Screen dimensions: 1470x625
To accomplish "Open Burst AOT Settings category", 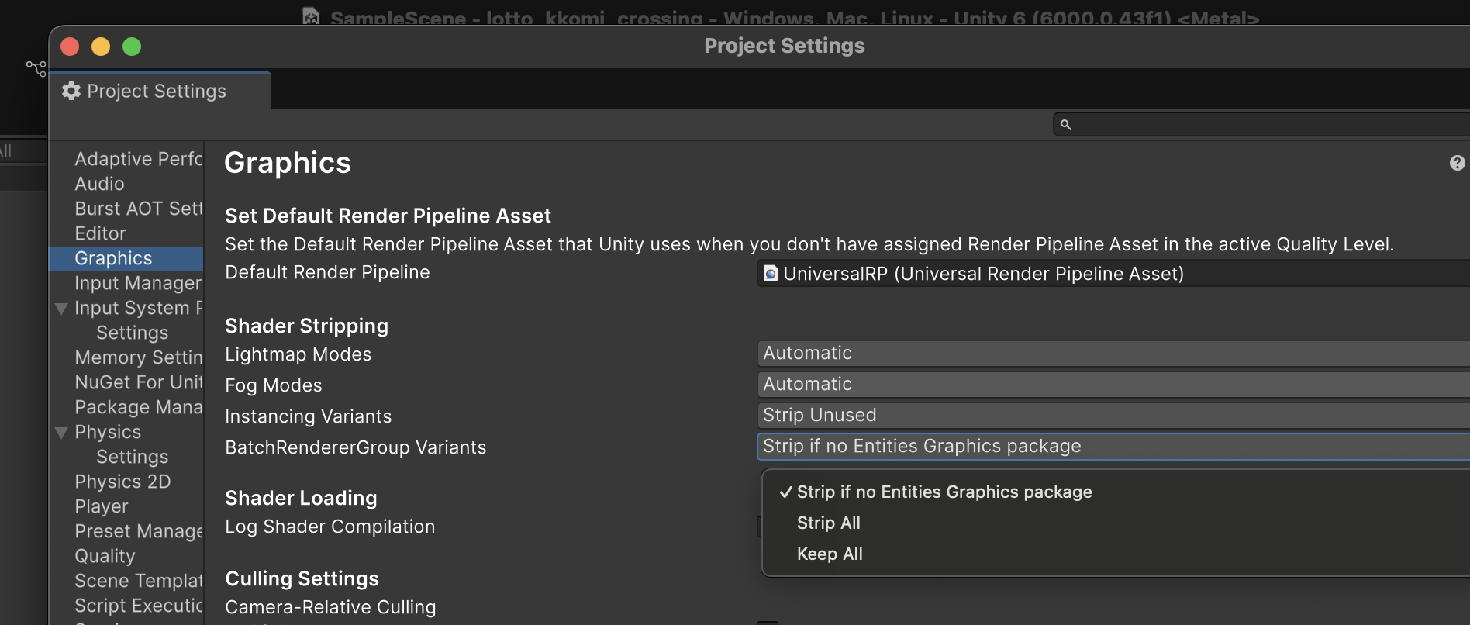I will pos(138,209).
